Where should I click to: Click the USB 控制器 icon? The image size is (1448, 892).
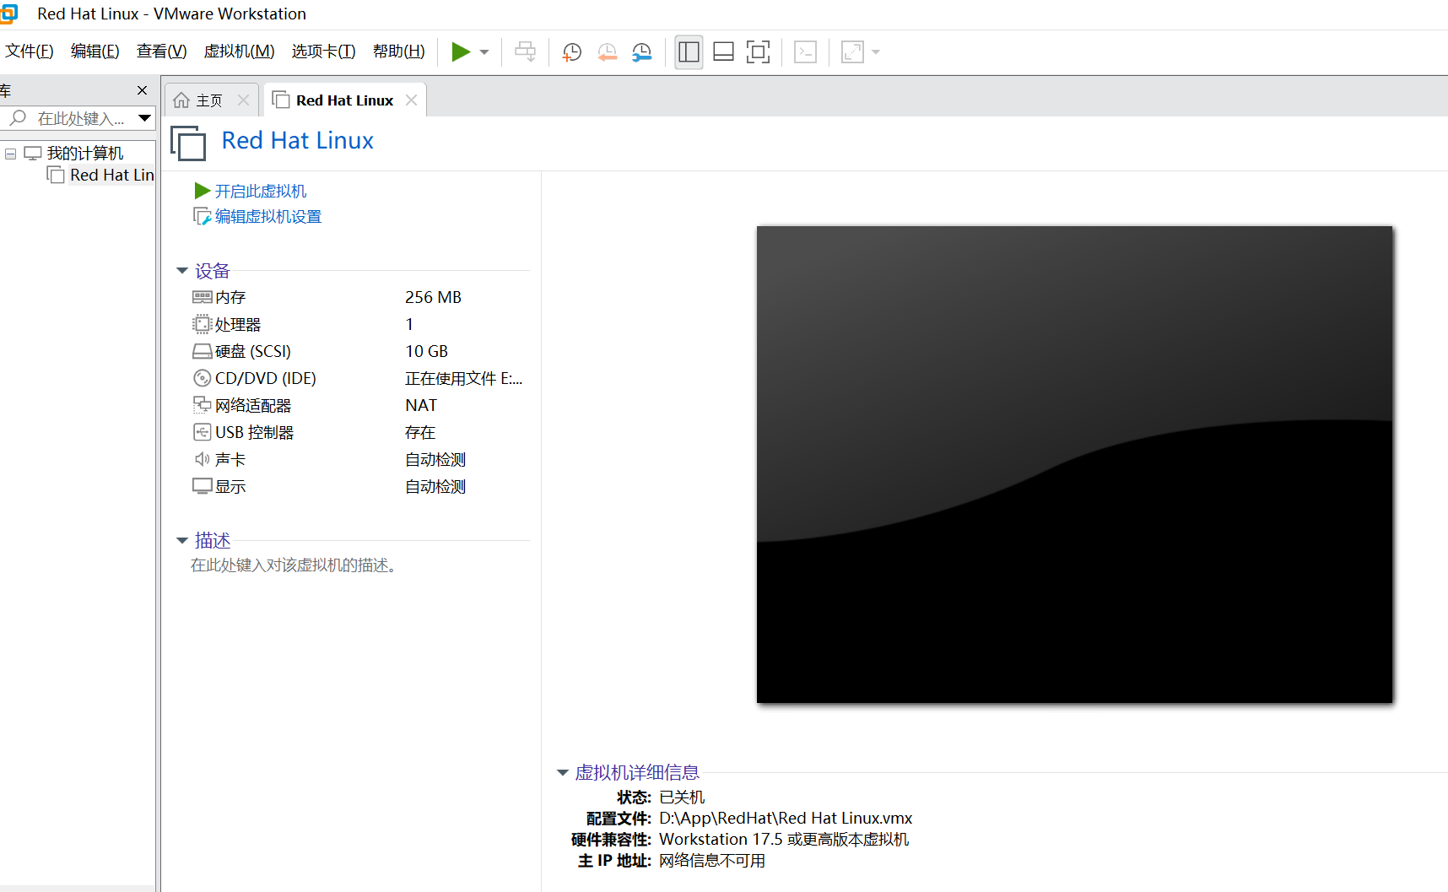coord(203,432)
